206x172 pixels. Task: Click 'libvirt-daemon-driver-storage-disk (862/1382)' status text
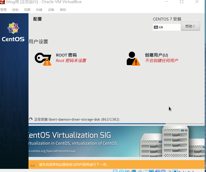click(84, 119)
